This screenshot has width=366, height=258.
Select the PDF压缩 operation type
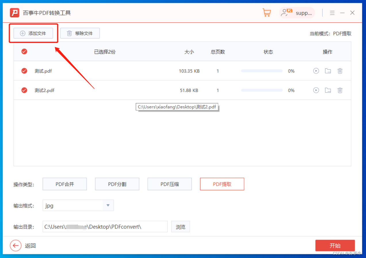[170, 184]
